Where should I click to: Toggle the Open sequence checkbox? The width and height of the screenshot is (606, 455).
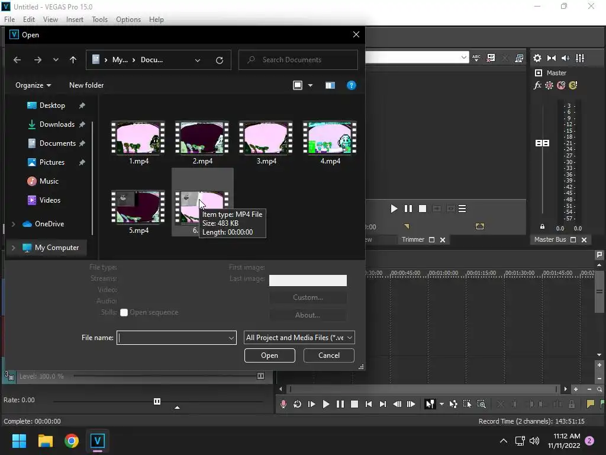(124, 313)
